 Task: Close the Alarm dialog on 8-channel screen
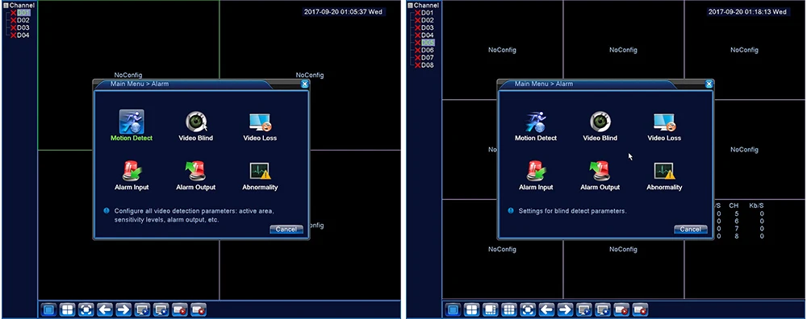[709, 84]
